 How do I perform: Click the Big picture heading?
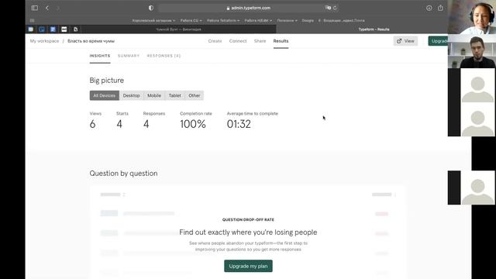(x=107, y=81)
